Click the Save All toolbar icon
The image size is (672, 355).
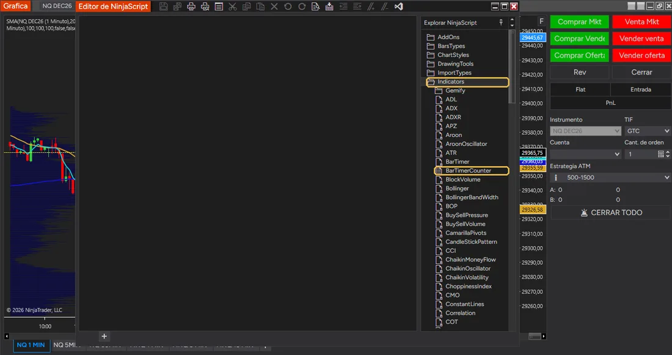177,7
